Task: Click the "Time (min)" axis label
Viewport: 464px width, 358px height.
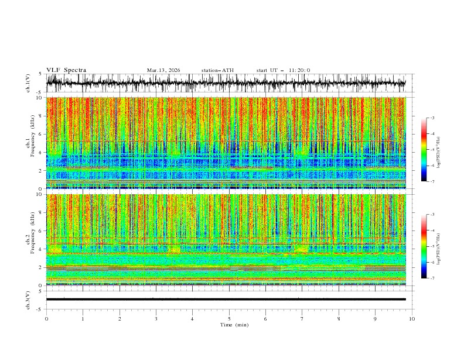Action: coord(234,325)
